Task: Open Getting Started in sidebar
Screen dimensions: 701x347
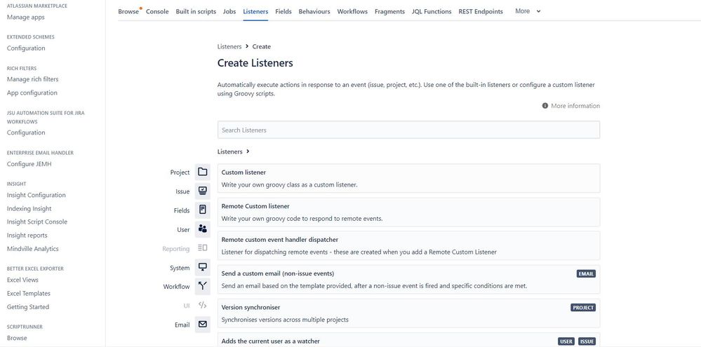Action: (x=28, y=307)
